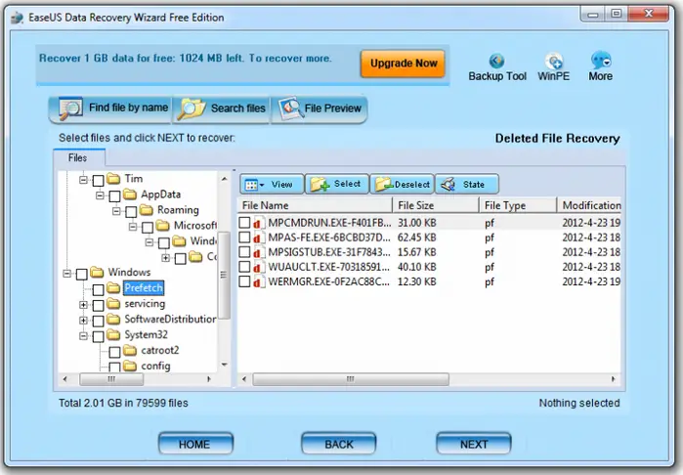The image size is (683, 475).
Task: Click the WUAUCLT.EXE file icon
Action: [259, 267]
